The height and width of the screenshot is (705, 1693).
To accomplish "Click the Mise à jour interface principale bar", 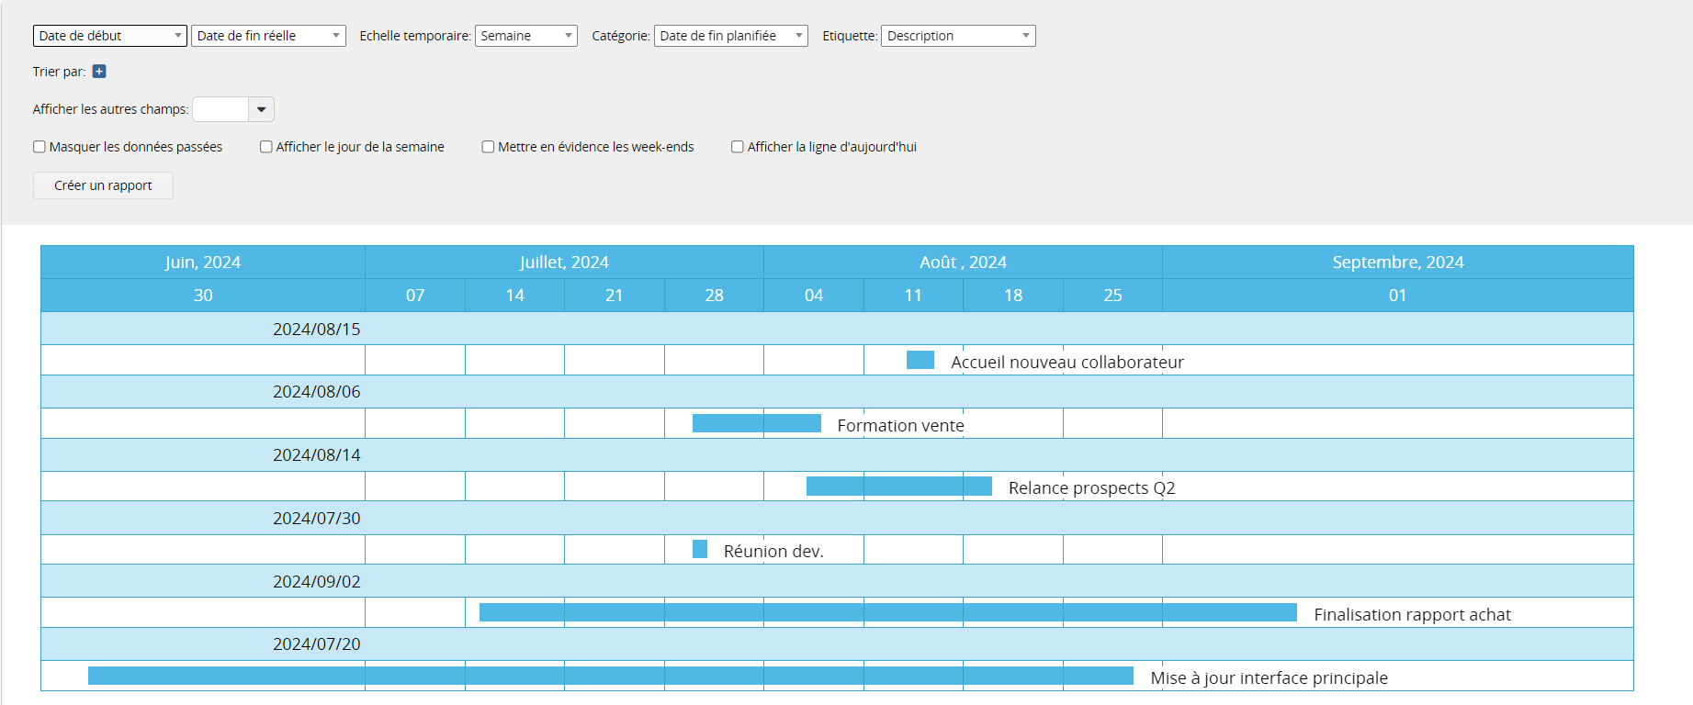I will (x=610, y=676).
